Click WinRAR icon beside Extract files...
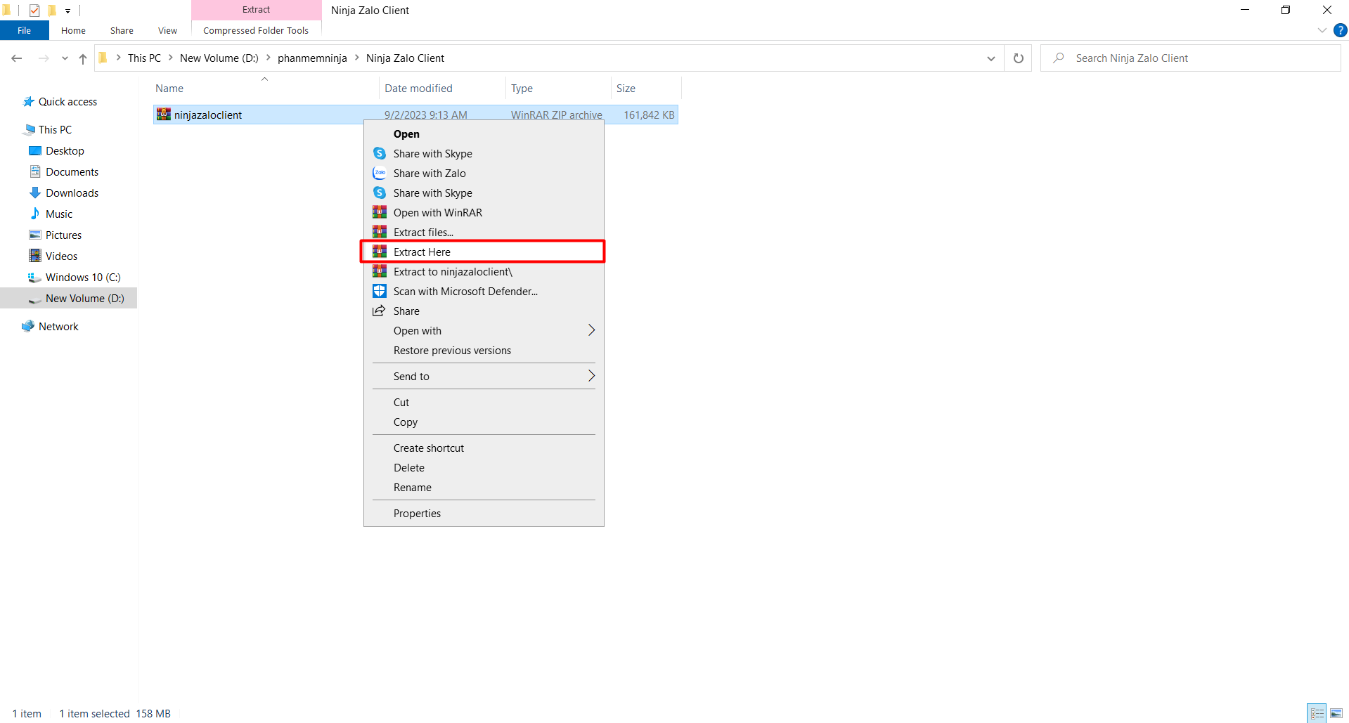This screenshot has height=723, width=1349. [x=380, y=232]
